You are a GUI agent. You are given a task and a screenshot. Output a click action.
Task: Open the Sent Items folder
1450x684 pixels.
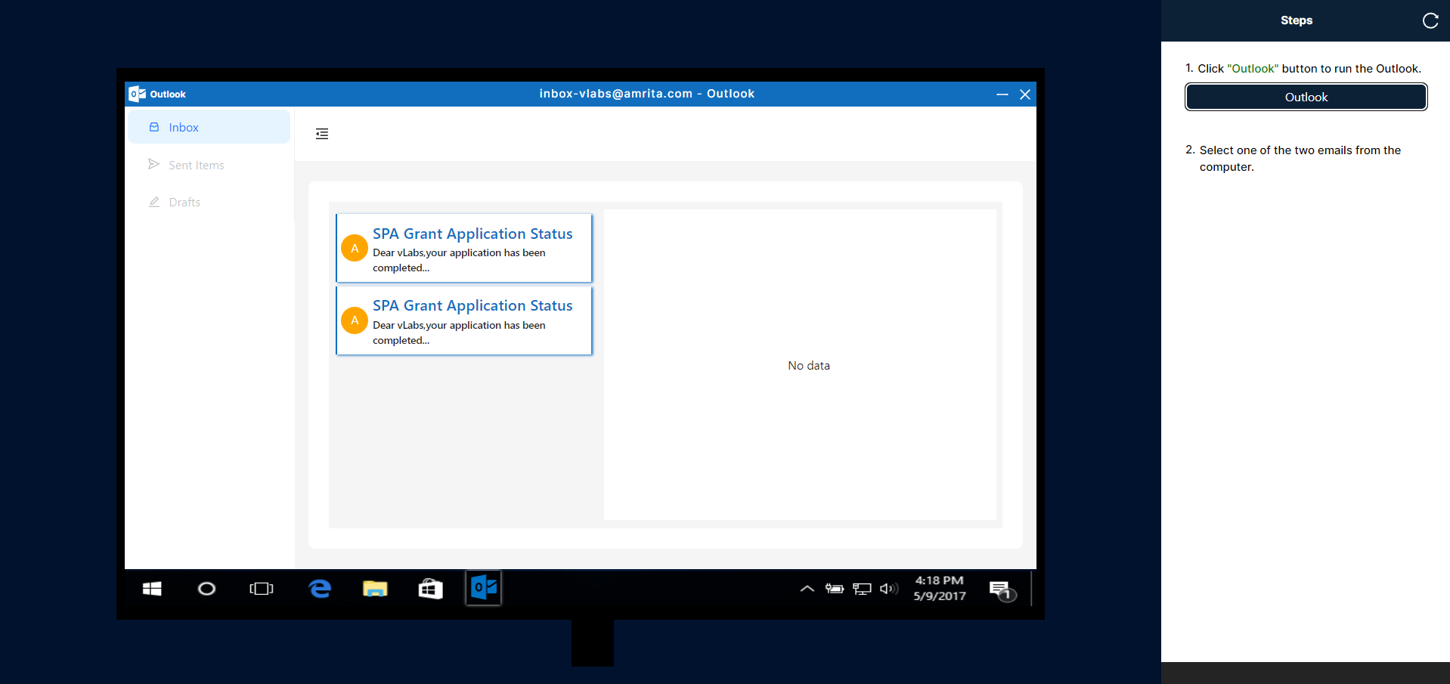point(196,165)
